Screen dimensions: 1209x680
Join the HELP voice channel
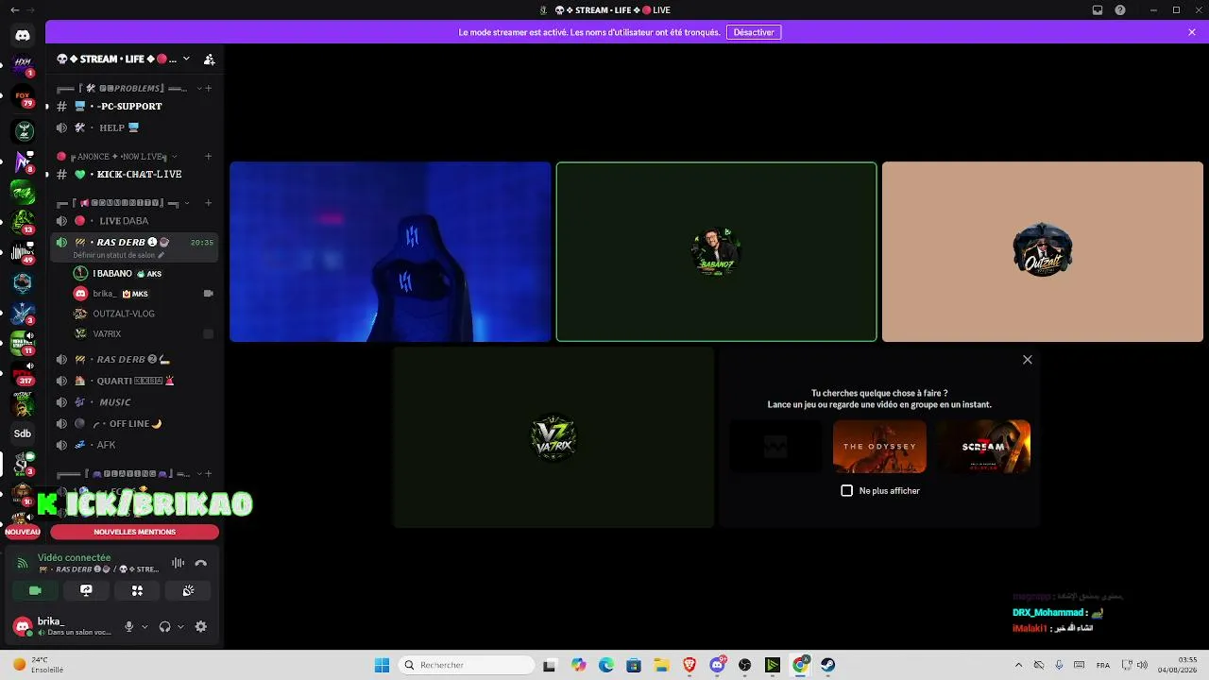134,127
